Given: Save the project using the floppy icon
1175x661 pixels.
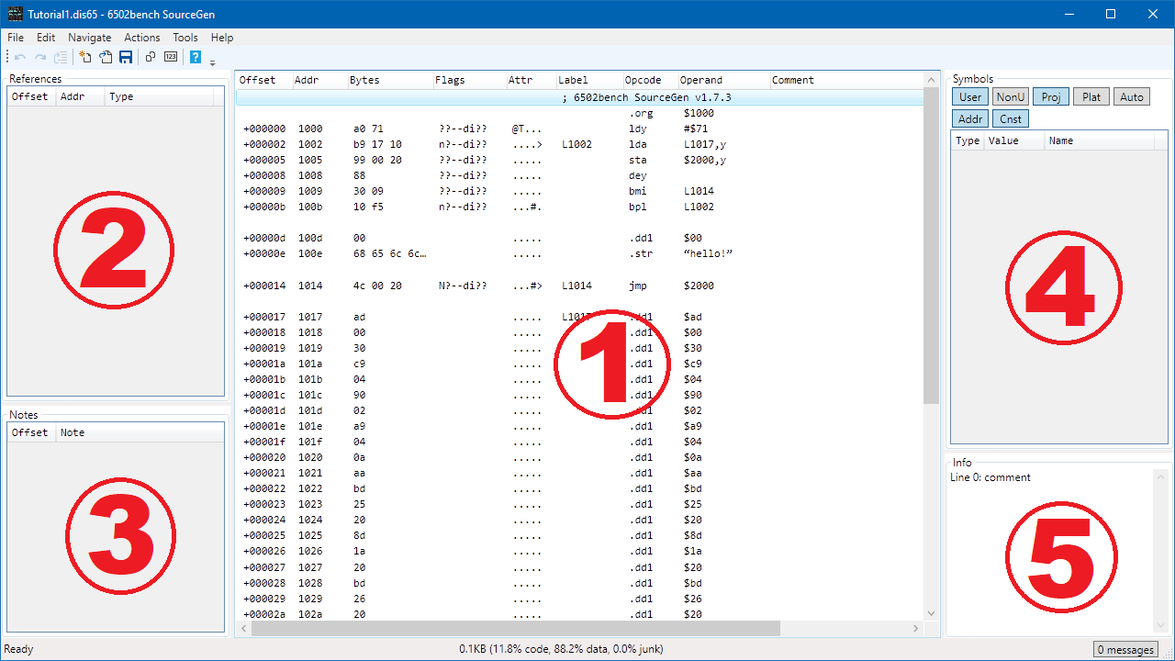Looking at the screenshot, I should pyautogui.click(x=126, y=57).
